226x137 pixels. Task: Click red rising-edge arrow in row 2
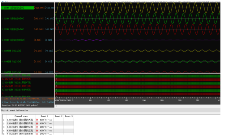[37, 124]
